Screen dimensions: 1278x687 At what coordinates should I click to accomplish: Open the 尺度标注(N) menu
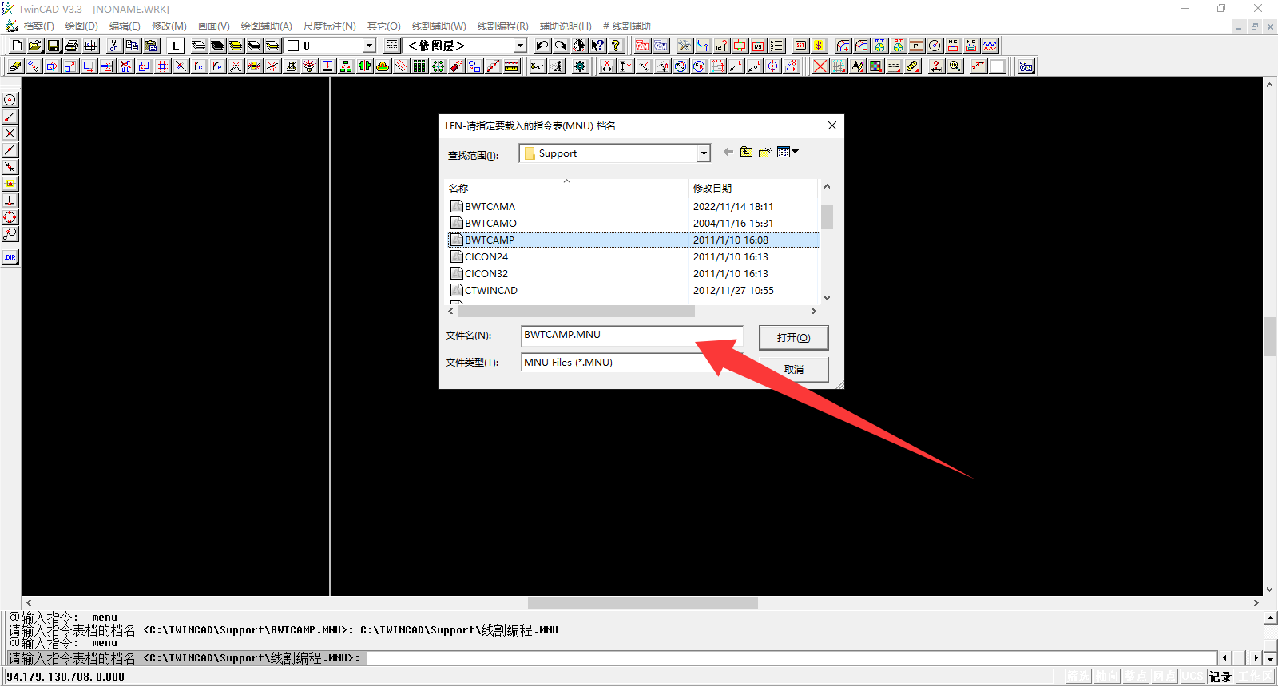(330, 26)
